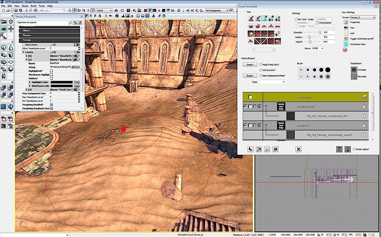Check the Hidden? property box
Image resolution: width=381 pixels, height=237 pixels.
click(51, 79)
